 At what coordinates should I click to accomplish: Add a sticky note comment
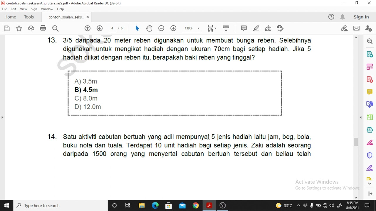point(244,28)
